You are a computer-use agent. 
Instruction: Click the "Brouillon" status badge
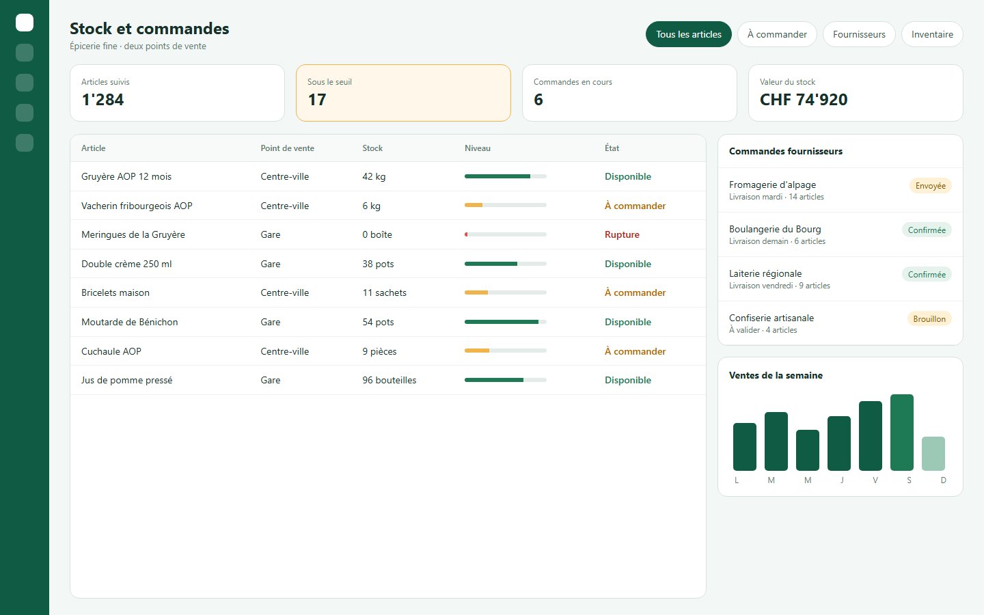click(929, 319)
